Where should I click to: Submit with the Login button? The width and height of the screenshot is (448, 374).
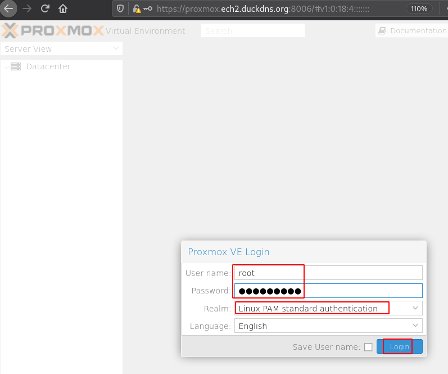(399, 346)
